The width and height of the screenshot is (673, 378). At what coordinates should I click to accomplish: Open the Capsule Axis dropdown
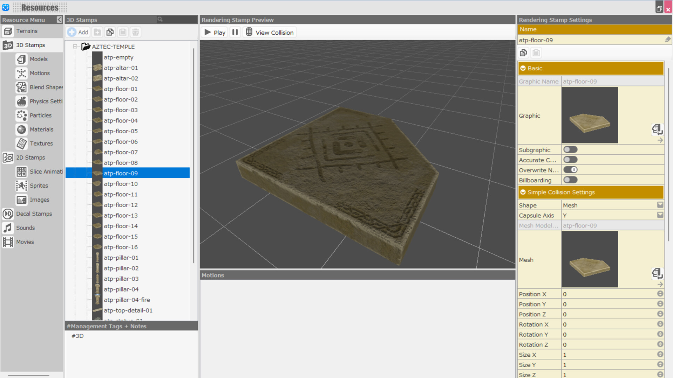pos(660,215)
